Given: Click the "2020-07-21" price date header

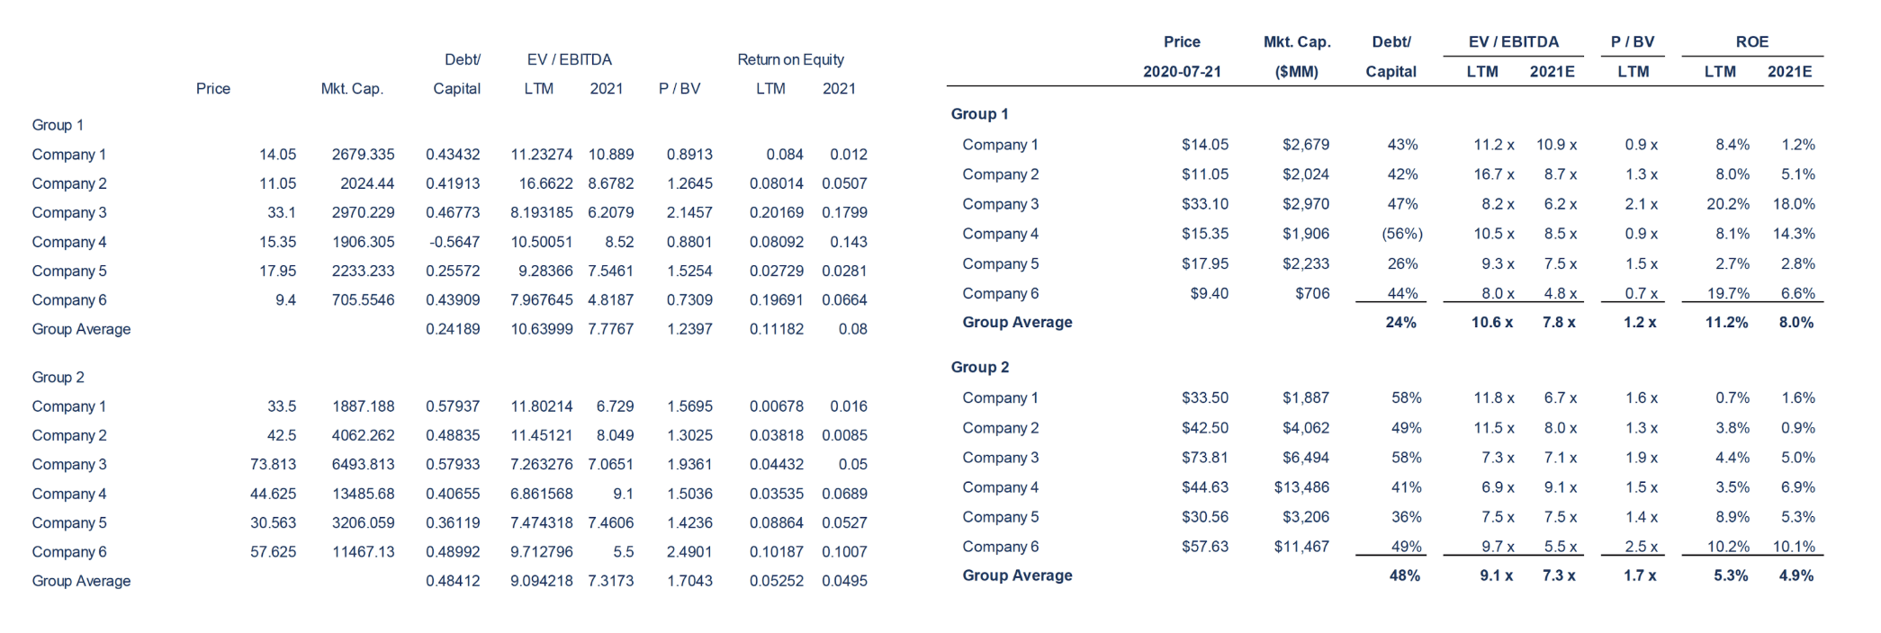Looking at the screenshot, I should point(1182,72).
